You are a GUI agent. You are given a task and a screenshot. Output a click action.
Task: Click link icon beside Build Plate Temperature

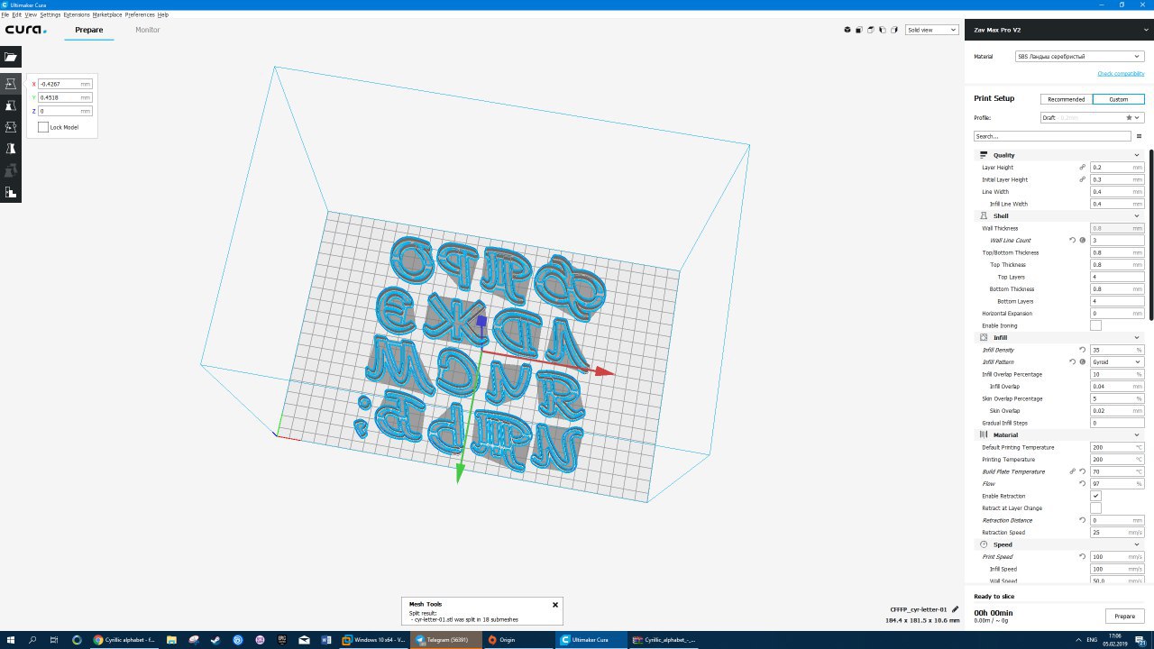point(1073,471)
